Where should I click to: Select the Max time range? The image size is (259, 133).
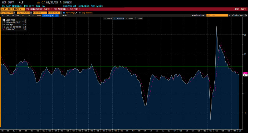39,15
